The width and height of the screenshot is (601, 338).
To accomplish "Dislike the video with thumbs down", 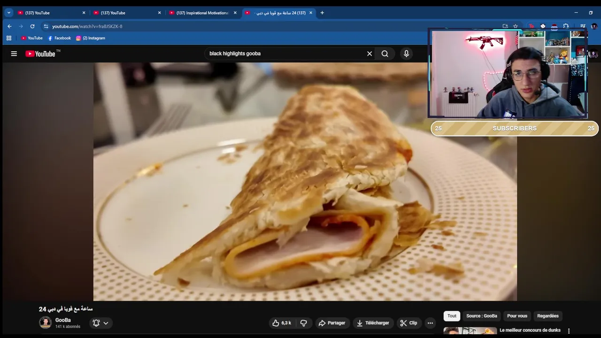I will (304, 323).
